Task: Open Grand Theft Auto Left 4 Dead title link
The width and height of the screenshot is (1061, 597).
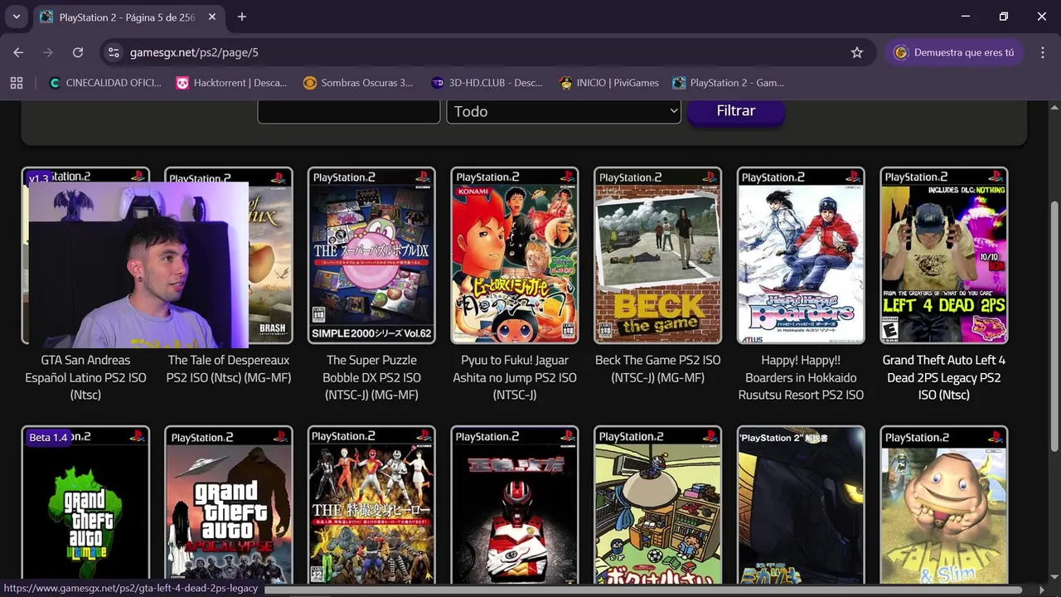Action: (x=944, y=377)
